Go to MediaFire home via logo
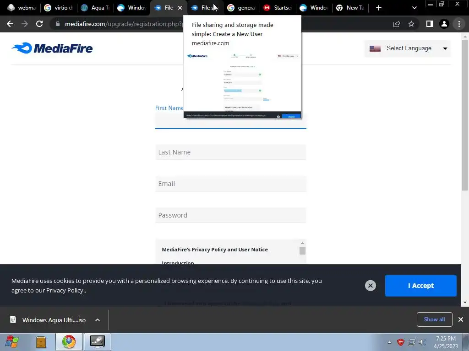This screenshot has height=351, width=469. [52, 48]
